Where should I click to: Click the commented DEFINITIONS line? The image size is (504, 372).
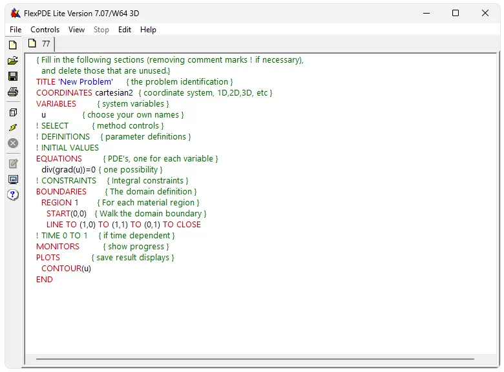click(114, 137)
